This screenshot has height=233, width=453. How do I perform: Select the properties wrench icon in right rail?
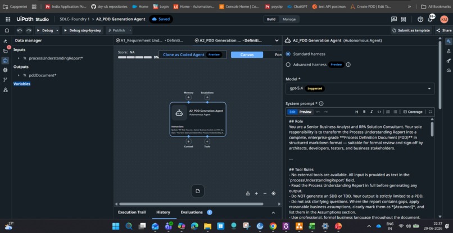click(449, 42)
